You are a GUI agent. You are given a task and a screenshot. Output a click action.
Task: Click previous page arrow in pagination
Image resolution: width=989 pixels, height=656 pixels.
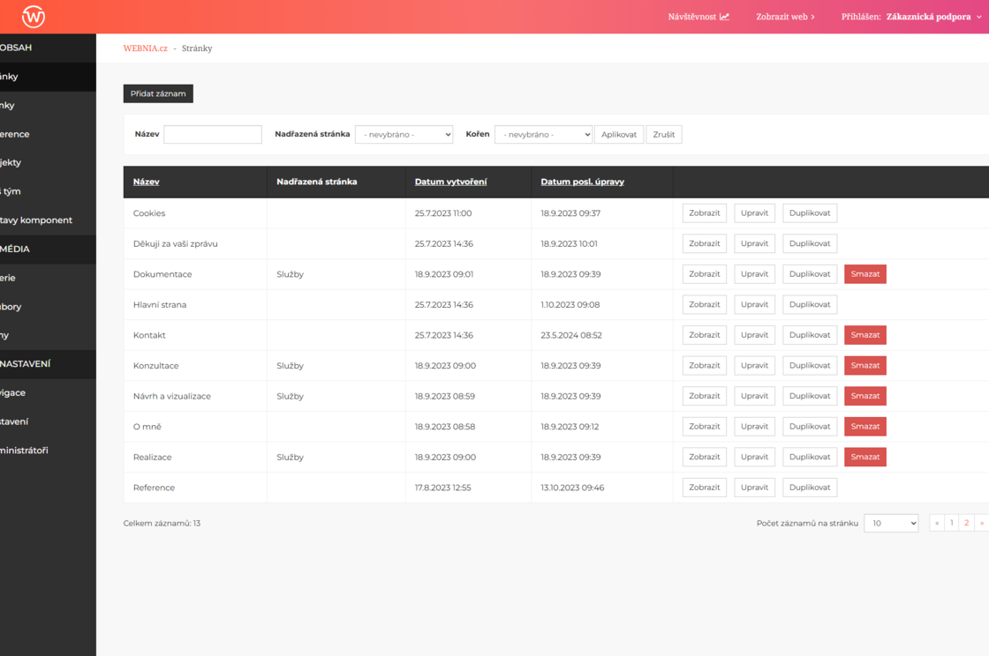pyautogui.click(x=937, y=523)
